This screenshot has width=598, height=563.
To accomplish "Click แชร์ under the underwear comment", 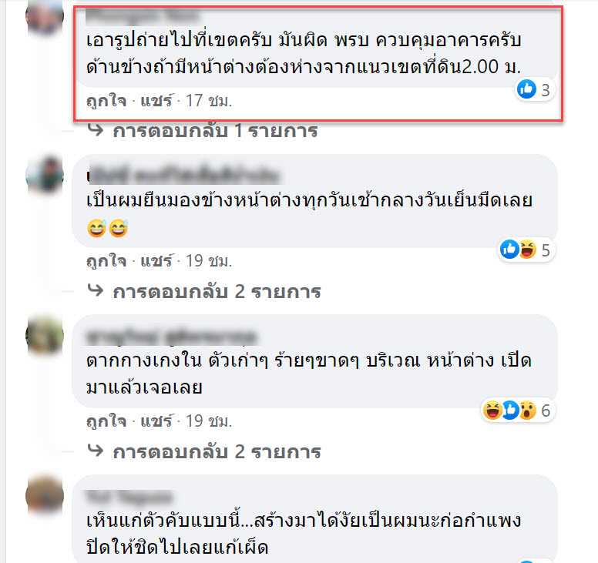I will coord(156,421).
